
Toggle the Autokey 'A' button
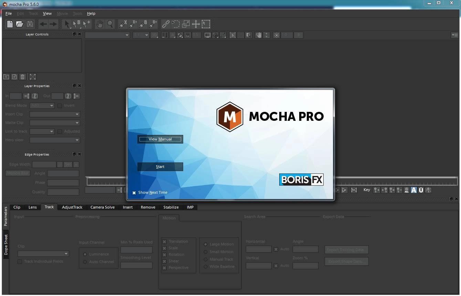(414, 190)
